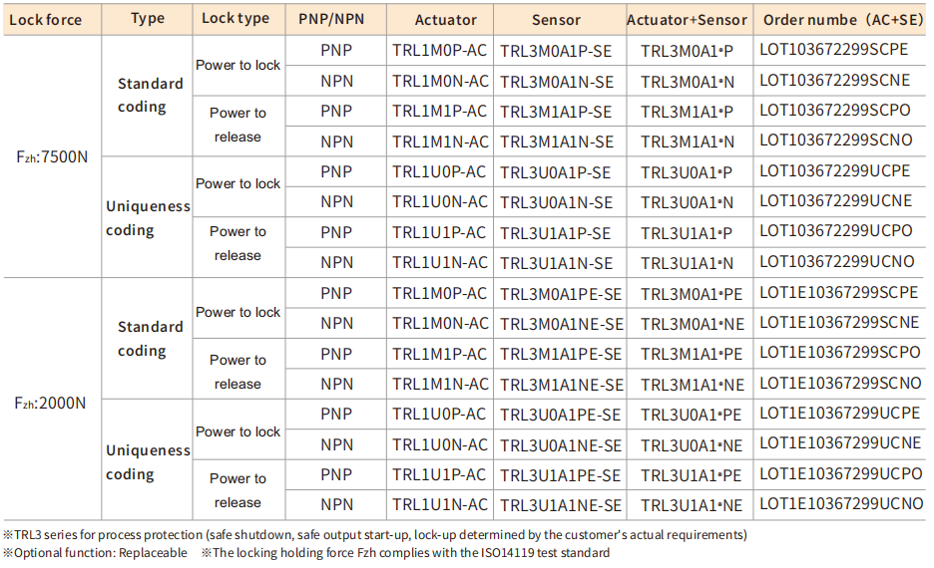The height and width of the screenshot is (568, 934).
Task: Click the TRL3U0A1•NE actuator+sensor cell
Action: pos(692,445)
